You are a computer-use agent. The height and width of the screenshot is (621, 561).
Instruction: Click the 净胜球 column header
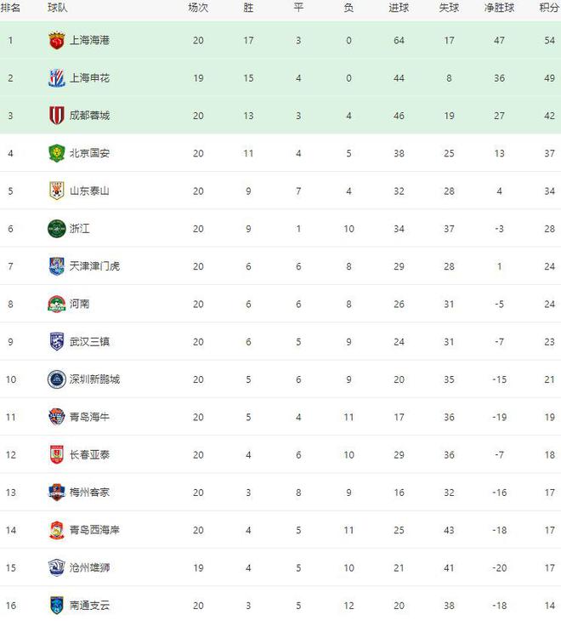click(x=499, y=8)
